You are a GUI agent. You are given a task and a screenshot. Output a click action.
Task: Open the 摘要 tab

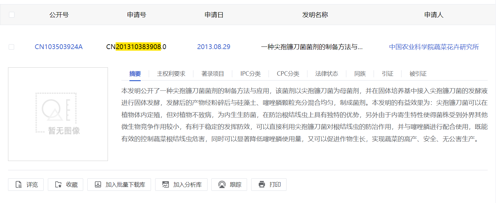click(x=135, y=74)
